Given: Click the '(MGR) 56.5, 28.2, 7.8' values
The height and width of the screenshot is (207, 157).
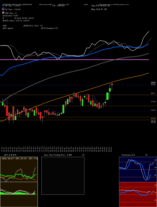Looking at the screenshot, I should (33, 26).
